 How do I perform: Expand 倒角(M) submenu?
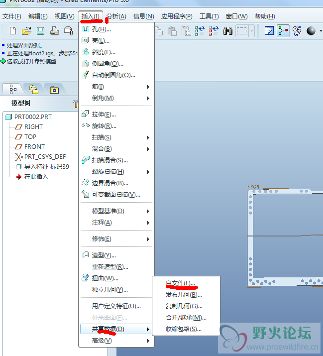point(116,98)
